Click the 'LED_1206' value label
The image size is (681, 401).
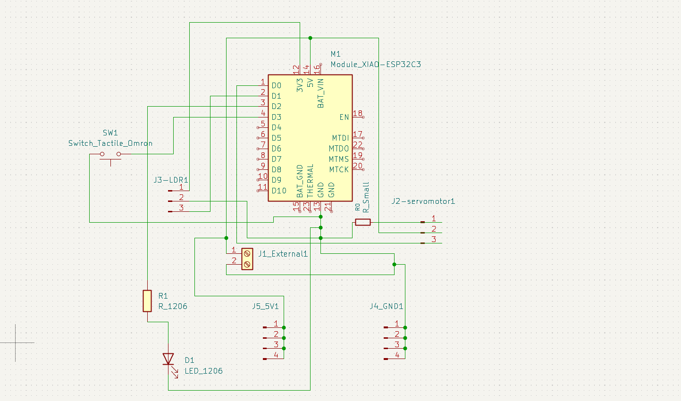tap(203, 371)
